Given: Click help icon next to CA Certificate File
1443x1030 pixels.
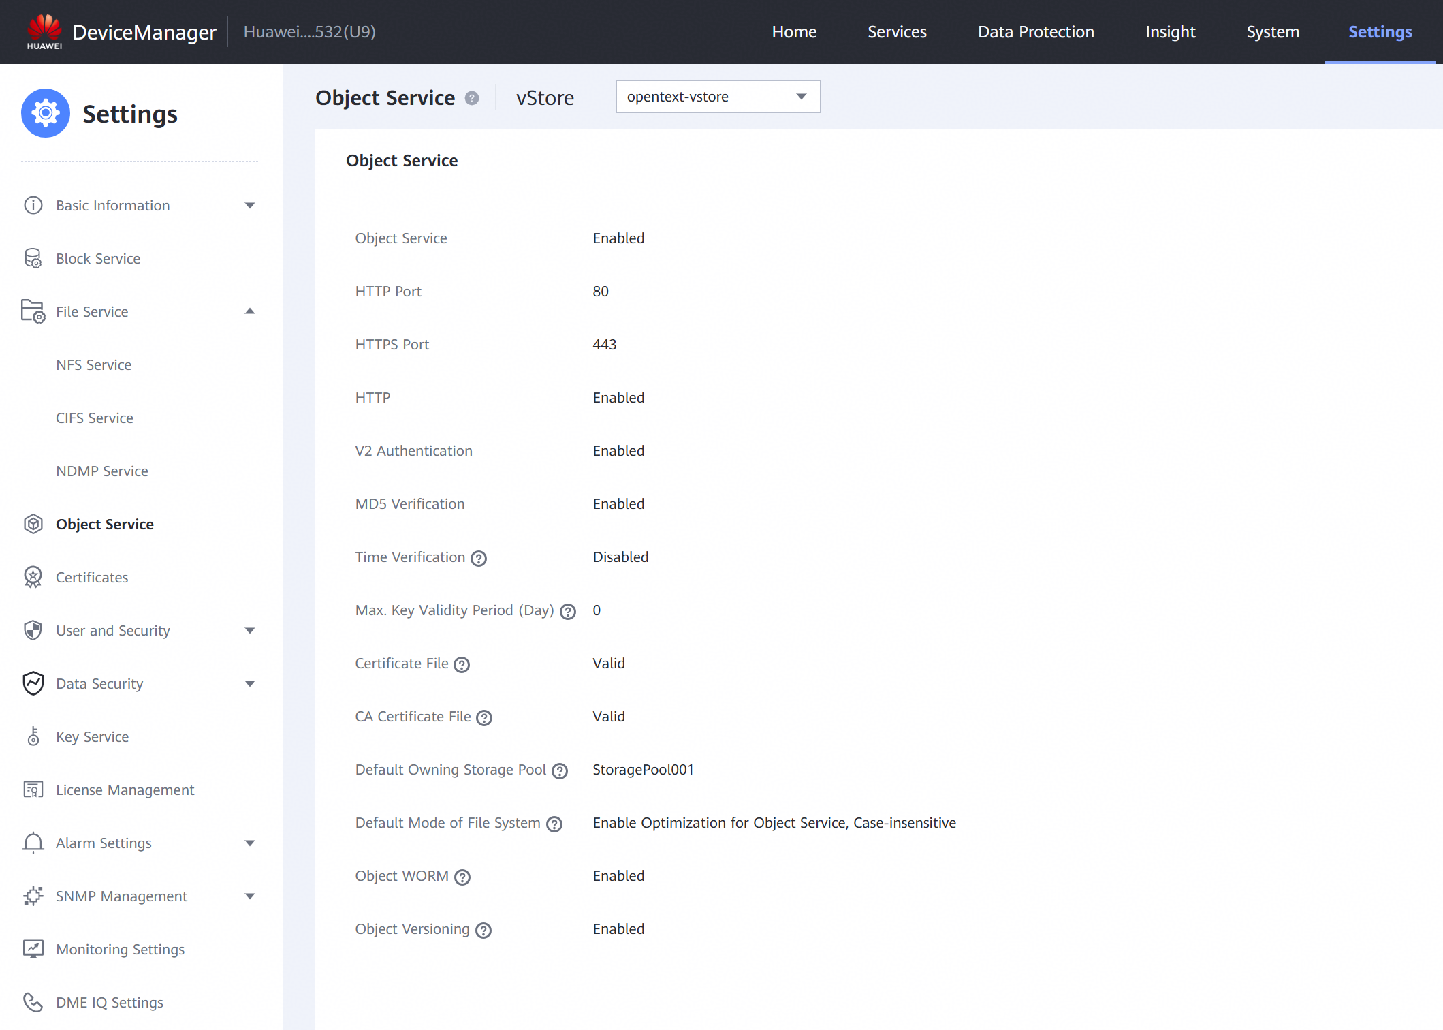Looking at the screenshot, I should click(x=484, y=718).
